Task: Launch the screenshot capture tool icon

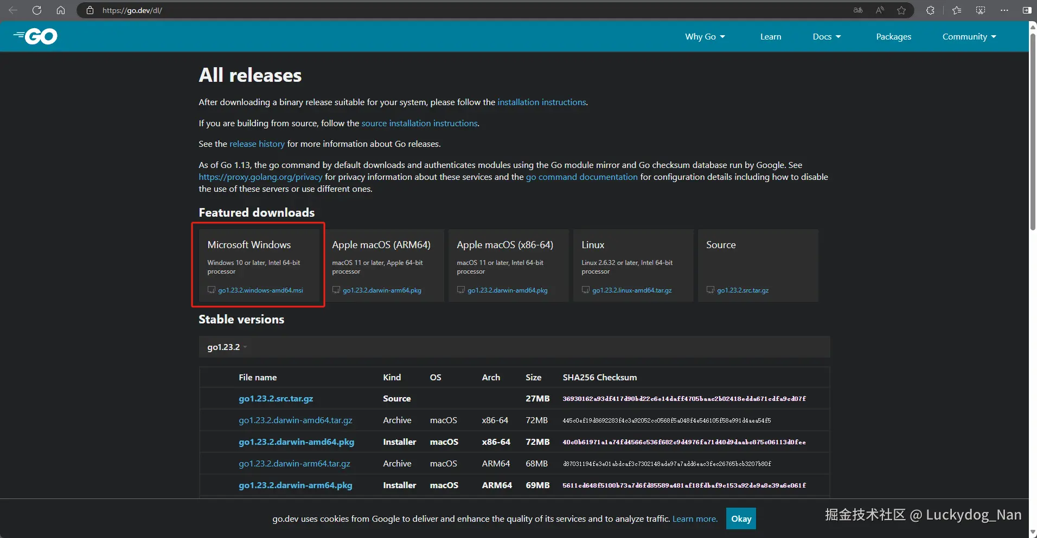Action: [981, 10]
